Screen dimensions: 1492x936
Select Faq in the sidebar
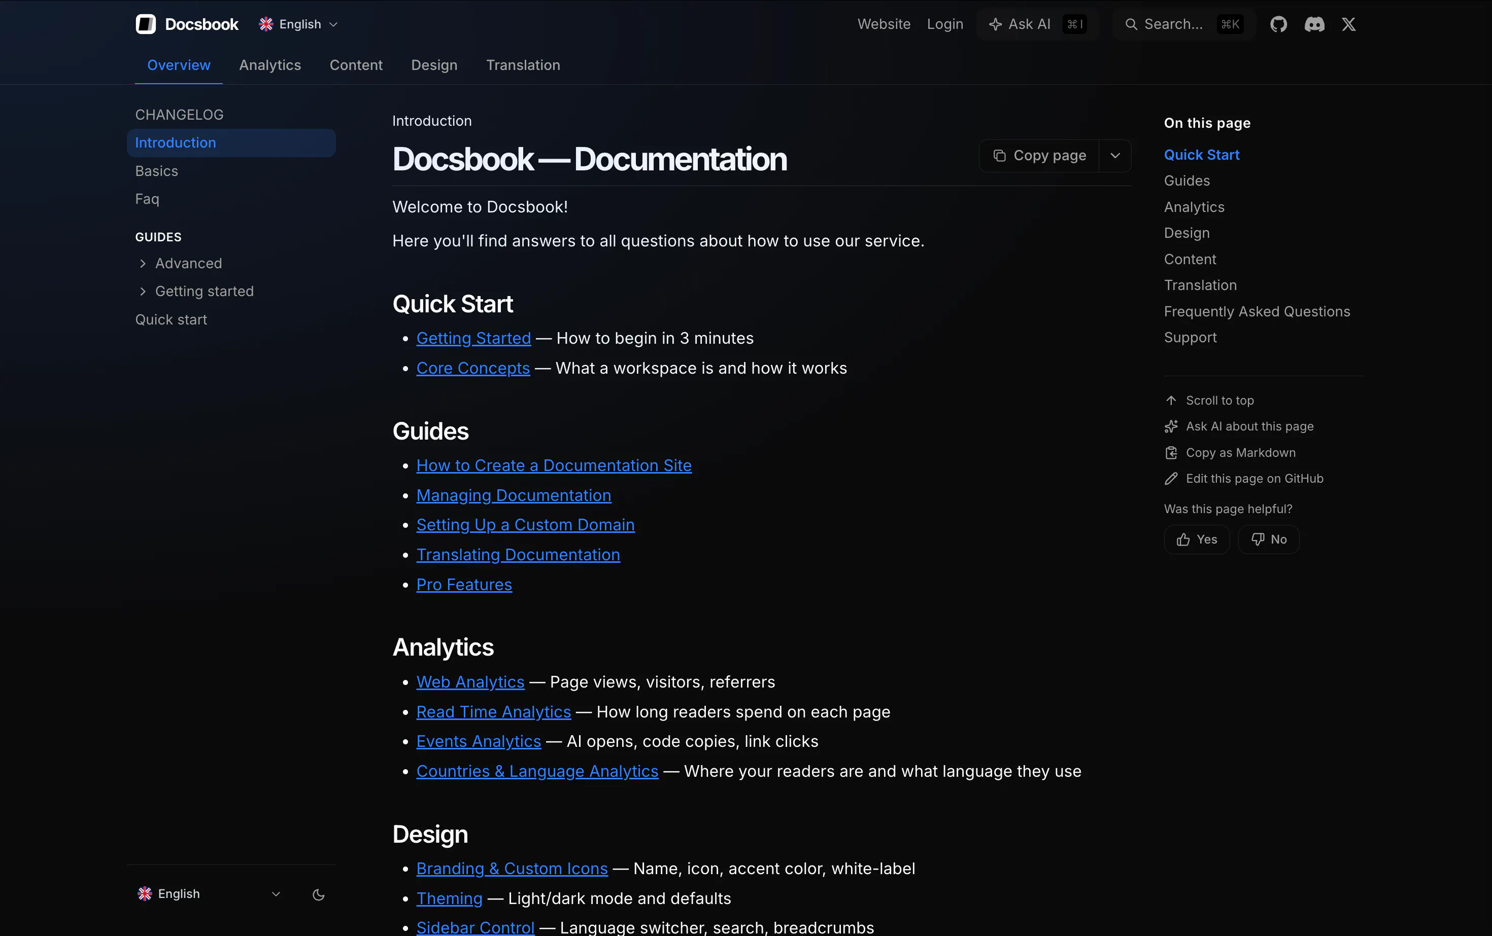click(147, 199)
